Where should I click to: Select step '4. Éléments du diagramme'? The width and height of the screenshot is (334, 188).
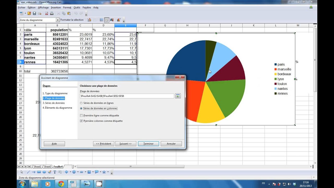[x=57, y=108]
